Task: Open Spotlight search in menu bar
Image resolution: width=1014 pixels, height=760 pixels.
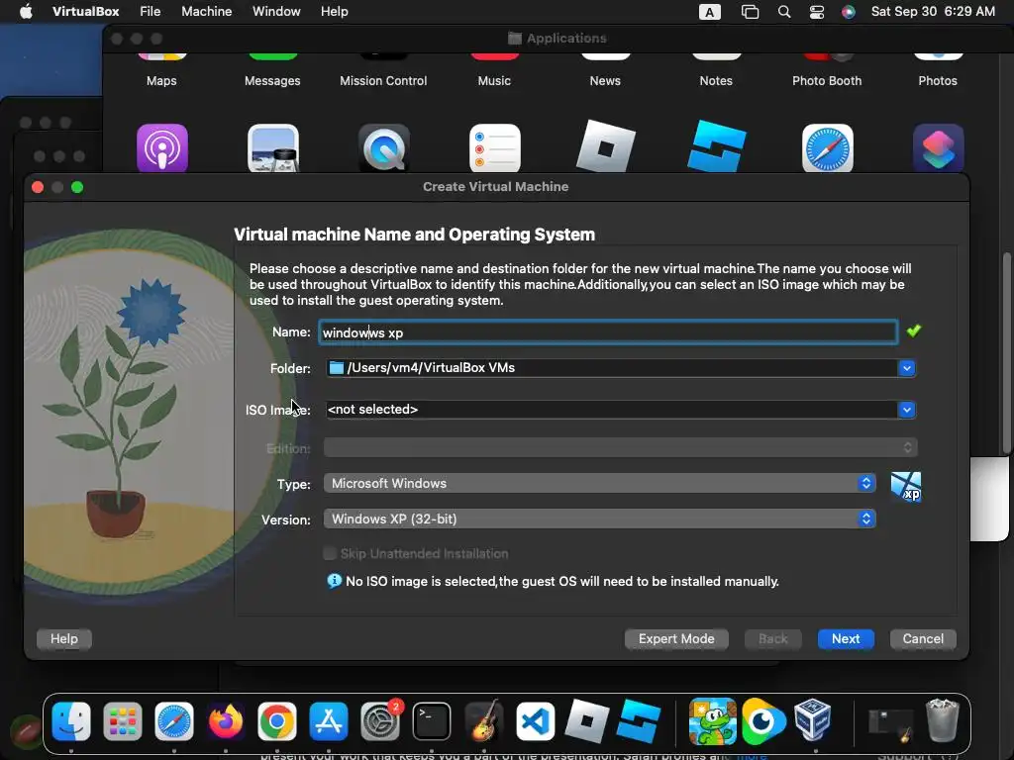Action: [784, 12]
